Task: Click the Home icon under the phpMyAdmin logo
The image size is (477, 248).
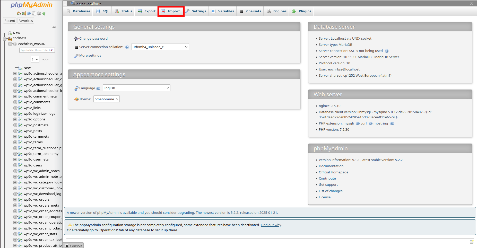Action: tap(19, 13)
